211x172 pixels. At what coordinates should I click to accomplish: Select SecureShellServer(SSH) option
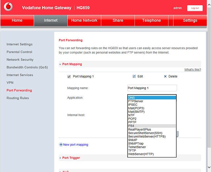click(152, 133)
